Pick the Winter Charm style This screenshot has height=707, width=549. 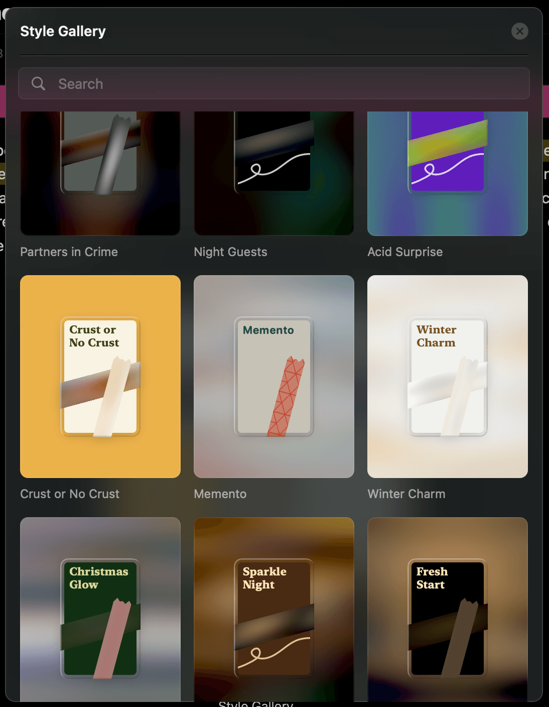tap(447, 375)
